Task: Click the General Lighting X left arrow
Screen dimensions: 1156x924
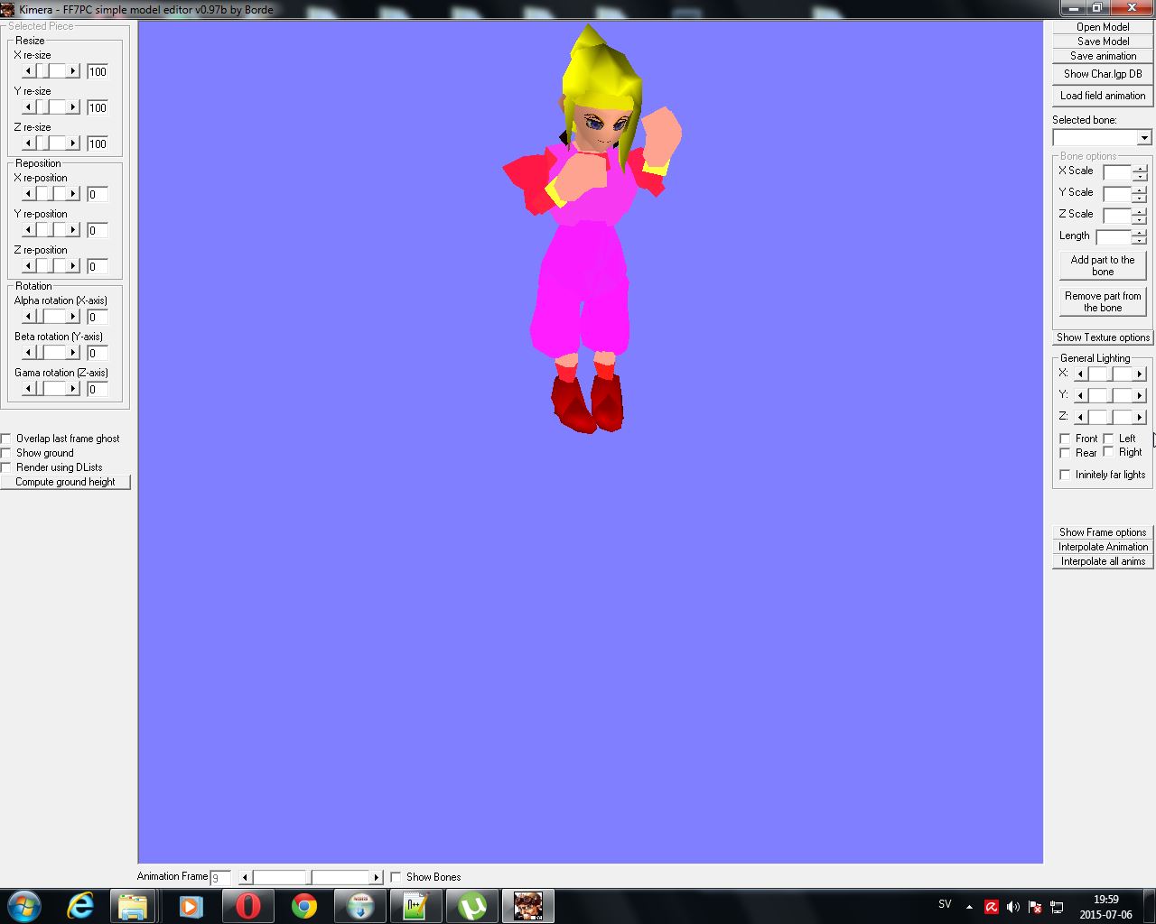Action: tap(1080, 374)
